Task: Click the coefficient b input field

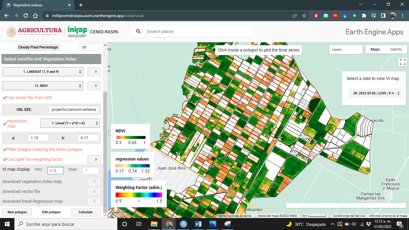Action: [x=88, y=138]
